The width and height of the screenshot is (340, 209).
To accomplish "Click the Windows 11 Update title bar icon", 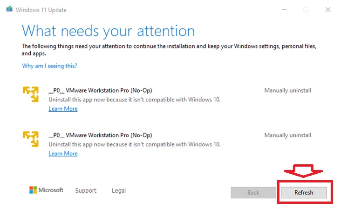I will tap(9, 9).
